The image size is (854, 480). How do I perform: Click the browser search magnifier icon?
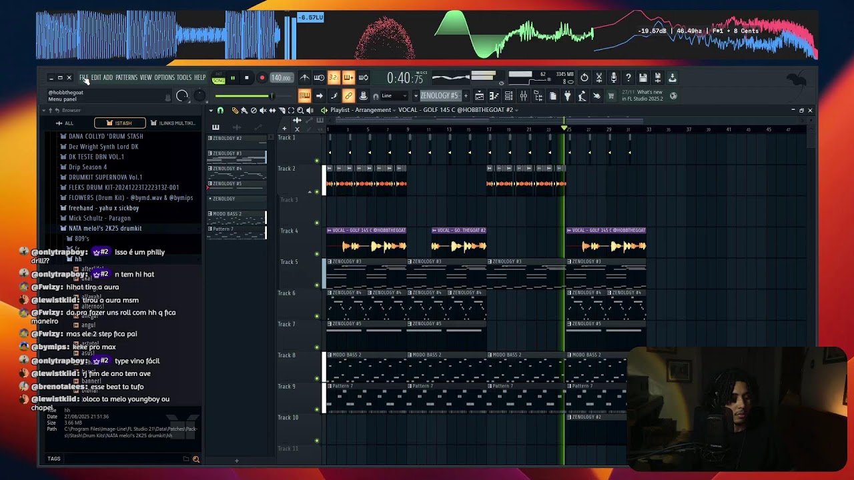point(195,459)
